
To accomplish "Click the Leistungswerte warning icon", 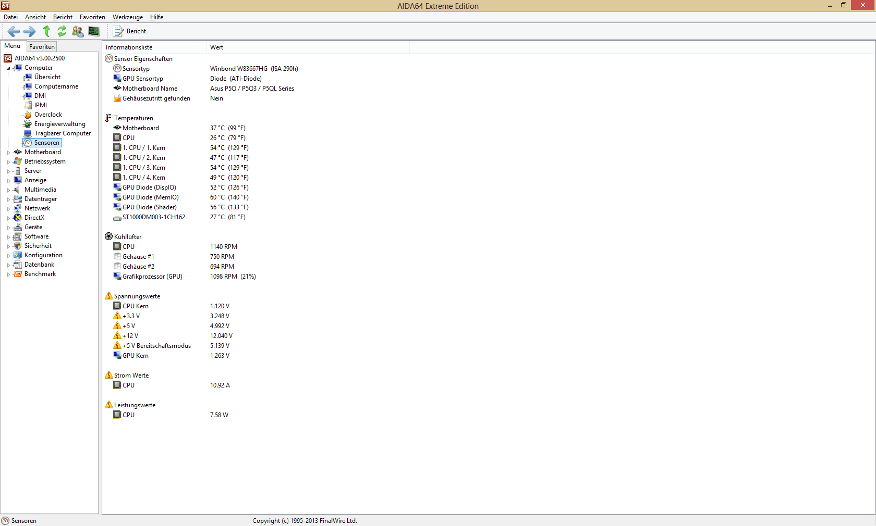I will (109, 405).
